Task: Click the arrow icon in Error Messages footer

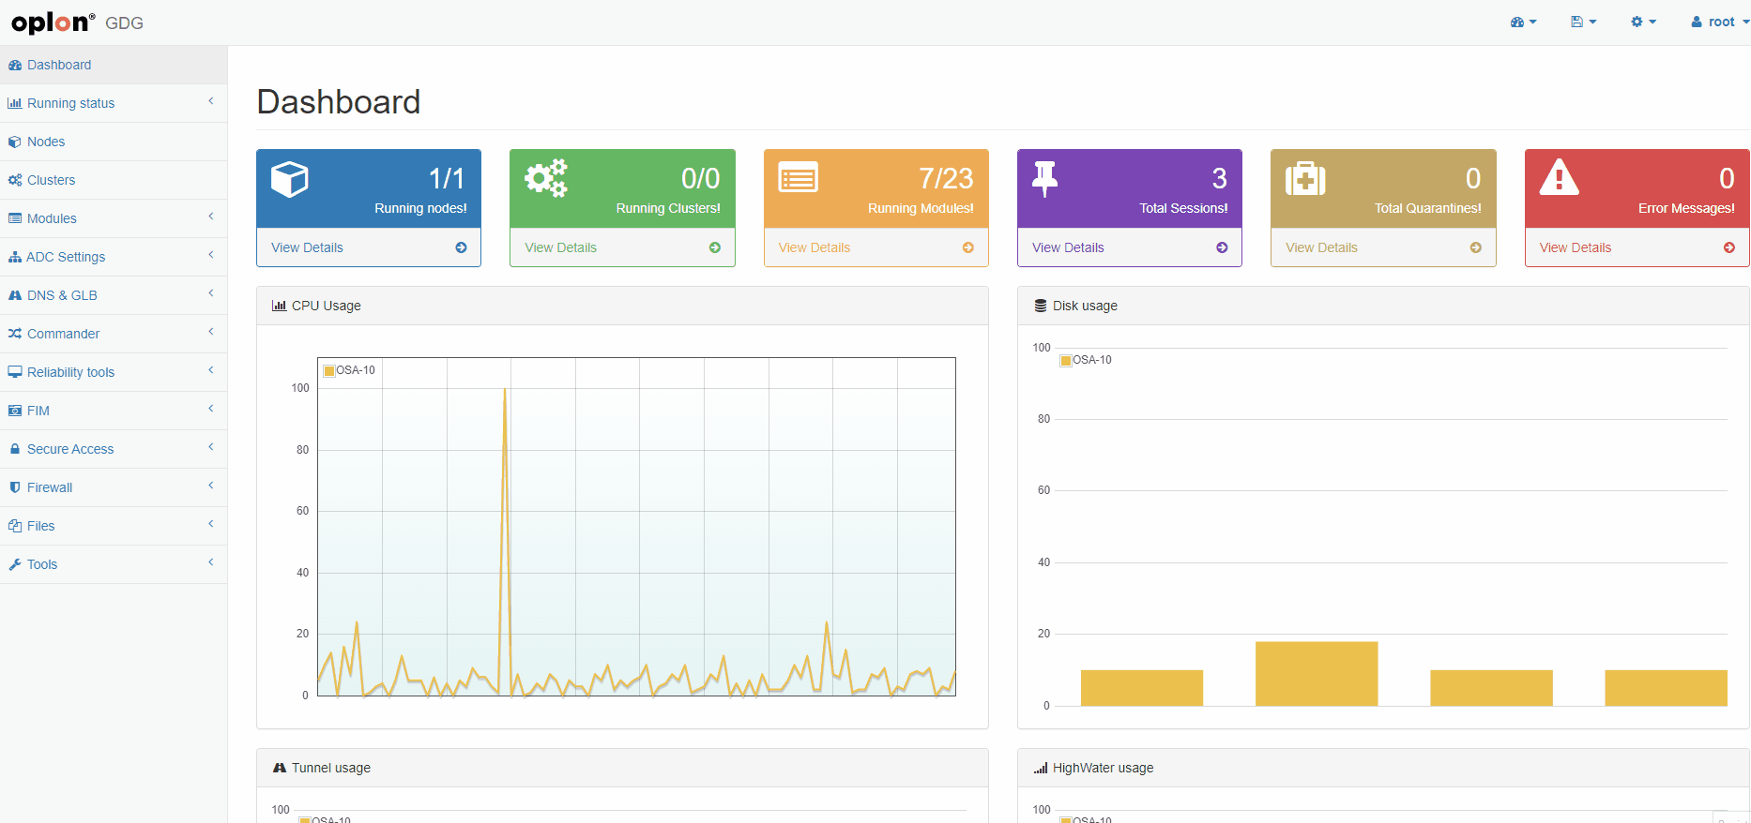Action: (1728, 247)
